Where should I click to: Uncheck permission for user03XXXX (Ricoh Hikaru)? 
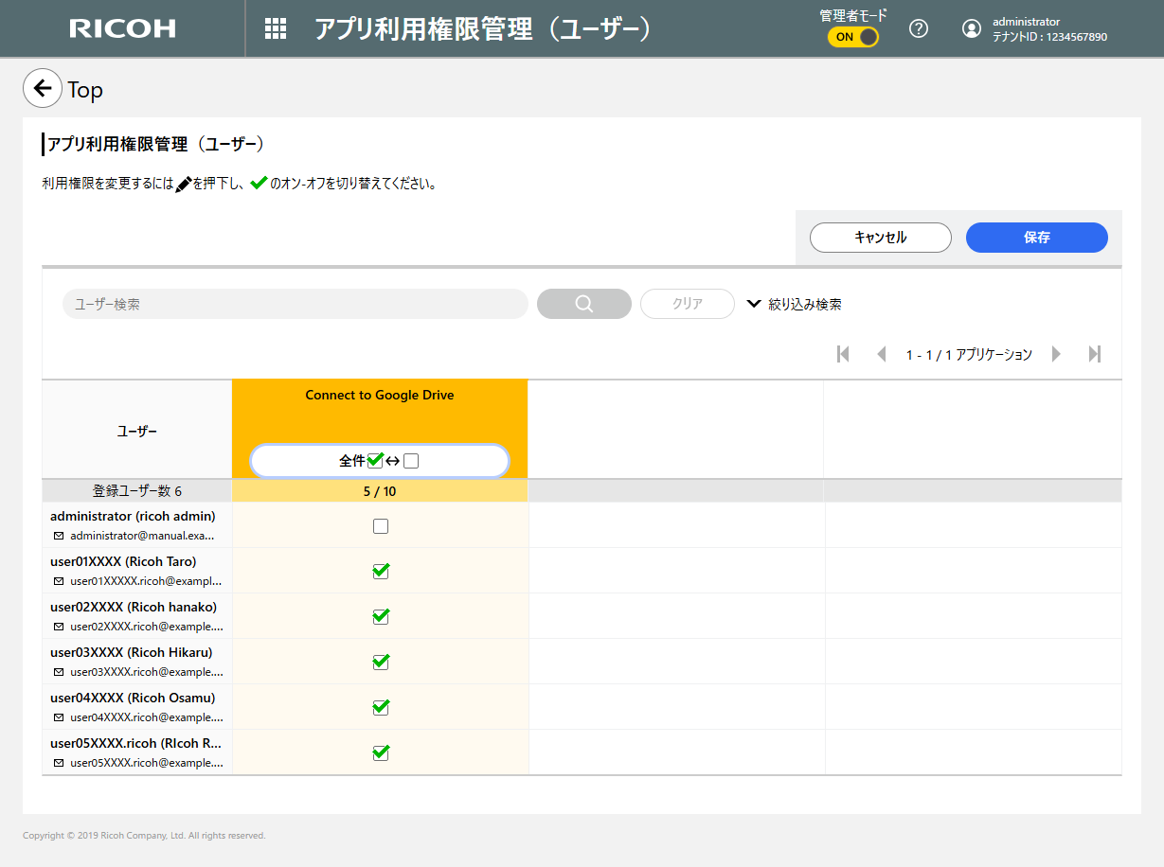click(x=381, y=662)
